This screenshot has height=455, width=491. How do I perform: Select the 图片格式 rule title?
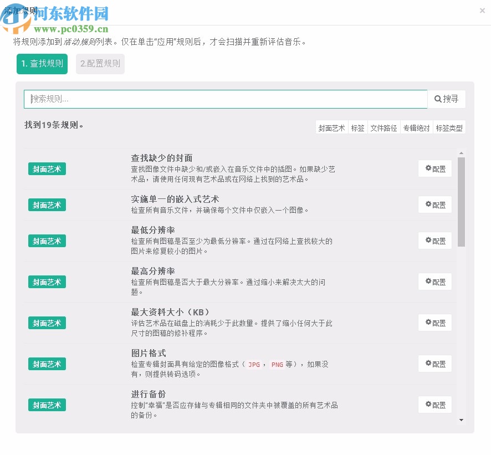click(149, 353)
